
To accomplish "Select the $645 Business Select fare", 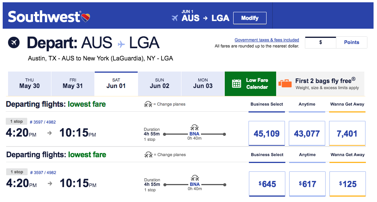I will click(267, 184).
